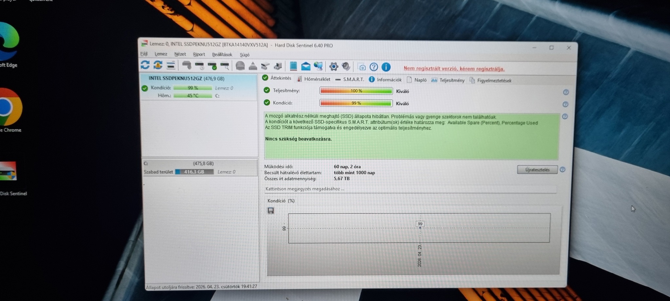Click the 45 °C temperature bar

tap(193, 96)
